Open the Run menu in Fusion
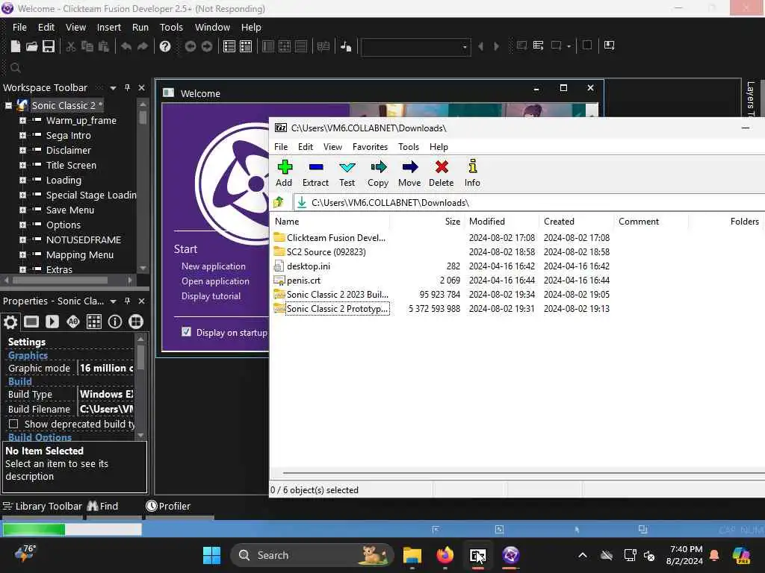Screen dimensions: 765x573 pyautogui.click(x=140, y=28)
